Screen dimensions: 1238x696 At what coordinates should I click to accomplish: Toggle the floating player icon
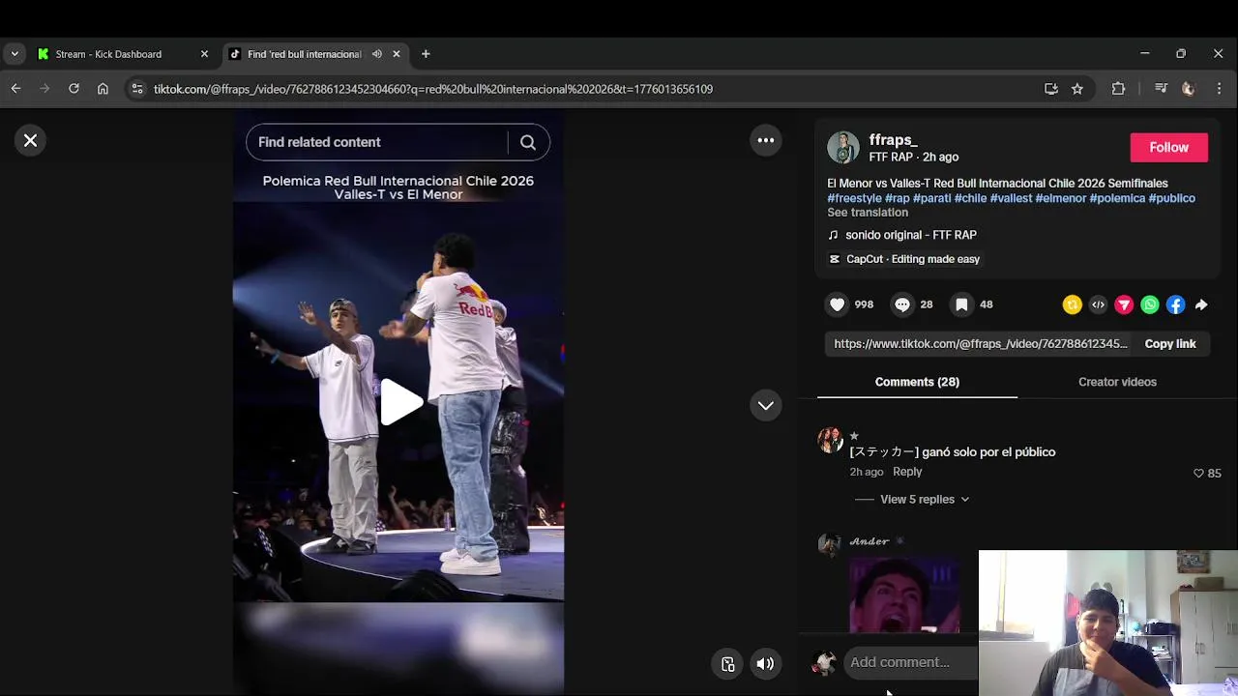(x=727, y=663)
